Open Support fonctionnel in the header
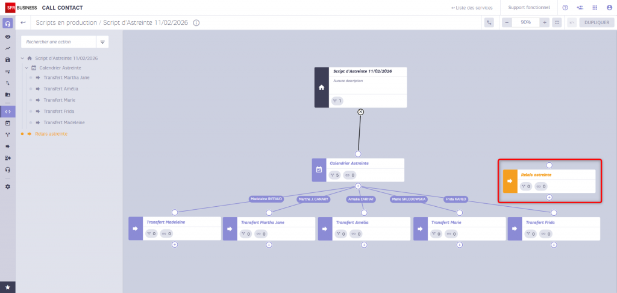The width and height of the screenshot is (617, 293). (x=528, y=8)
